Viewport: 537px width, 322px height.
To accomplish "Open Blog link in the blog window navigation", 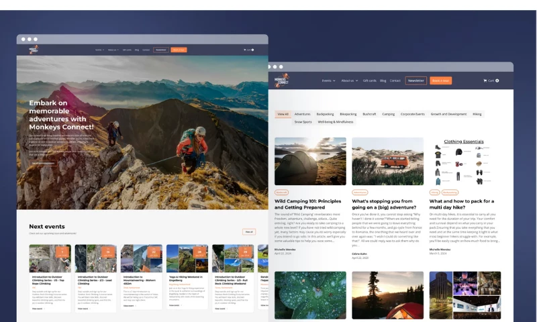I will (383, 80).
